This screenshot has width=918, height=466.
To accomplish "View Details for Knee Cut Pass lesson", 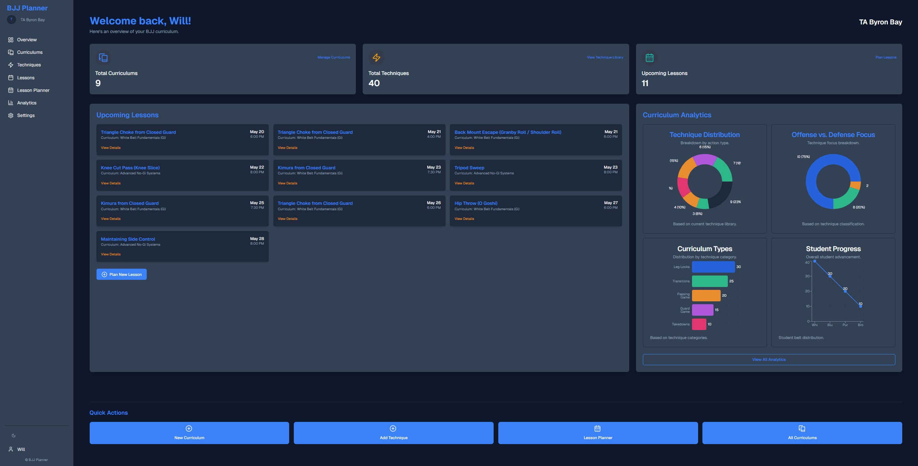I will point(110,183).
